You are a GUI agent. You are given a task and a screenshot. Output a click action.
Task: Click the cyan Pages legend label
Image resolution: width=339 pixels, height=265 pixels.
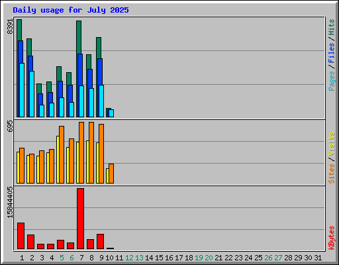click(x=331, y=81)
